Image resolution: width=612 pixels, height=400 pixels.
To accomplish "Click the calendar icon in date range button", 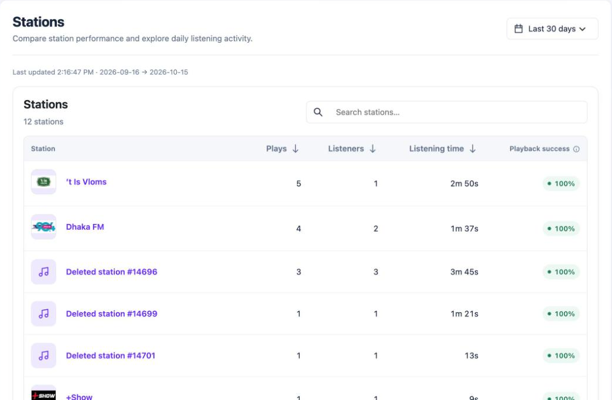I will 518,29.
